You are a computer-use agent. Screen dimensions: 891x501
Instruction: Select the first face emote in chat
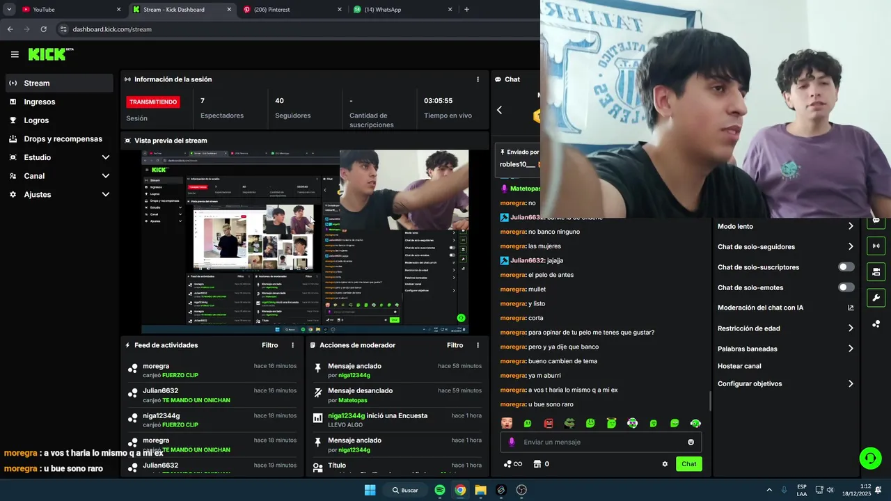coord(507,423)
